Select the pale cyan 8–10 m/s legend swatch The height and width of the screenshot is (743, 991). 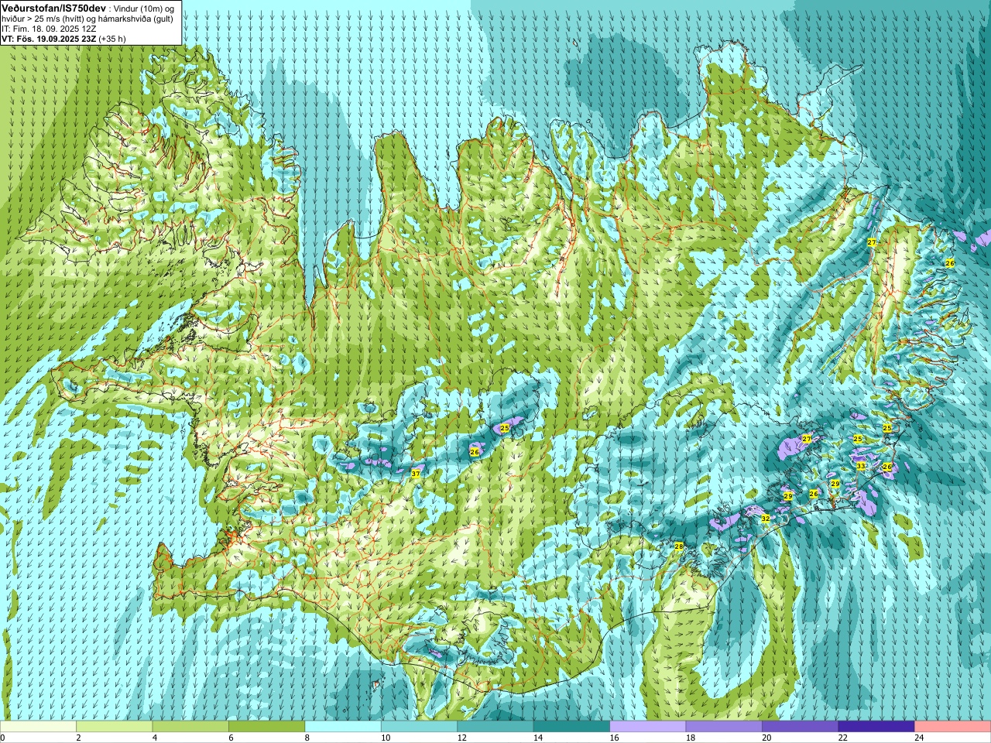pos(343,727)
